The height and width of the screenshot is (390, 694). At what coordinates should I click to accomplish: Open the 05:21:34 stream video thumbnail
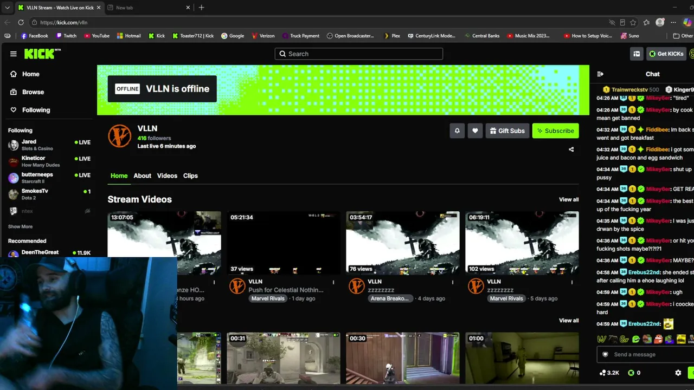tap(284, 243)
